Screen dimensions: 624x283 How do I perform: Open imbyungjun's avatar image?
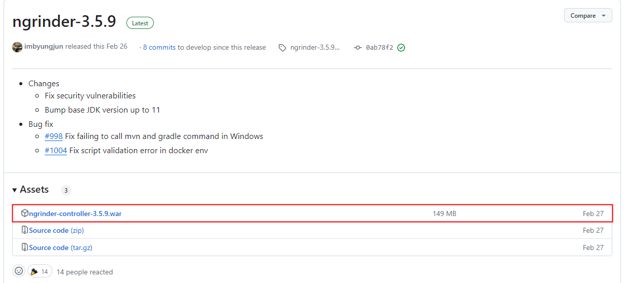[x=17, y=47]
